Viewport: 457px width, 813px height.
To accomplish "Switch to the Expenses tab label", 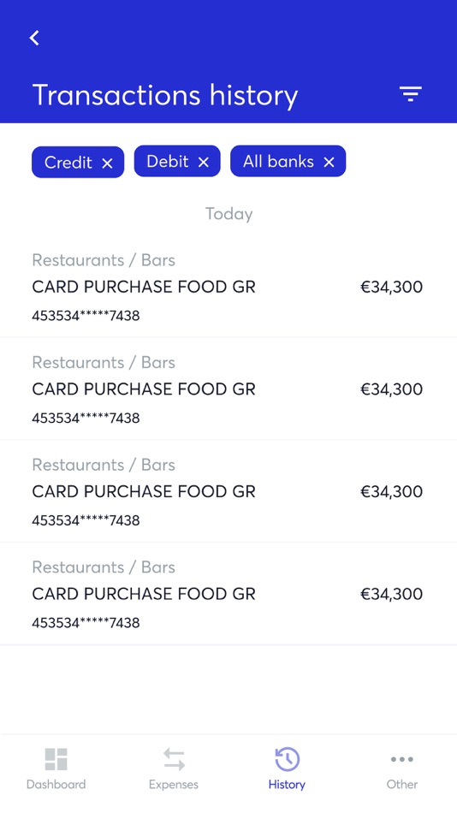I will (174, 785).
